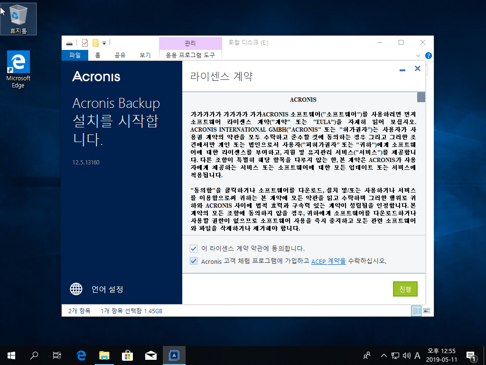Open the Recycle Bin desktop icon
486x365 pixels.
tap(19, 19)
